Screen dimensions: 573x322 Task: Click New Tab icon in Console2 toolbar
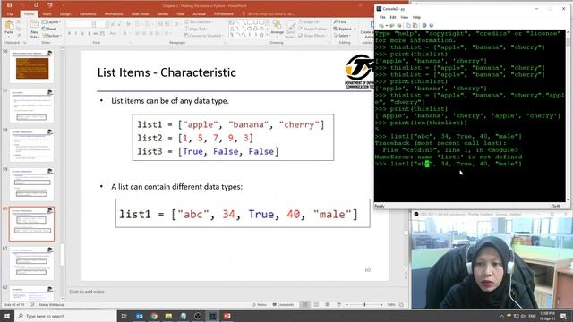pos(381,26)
